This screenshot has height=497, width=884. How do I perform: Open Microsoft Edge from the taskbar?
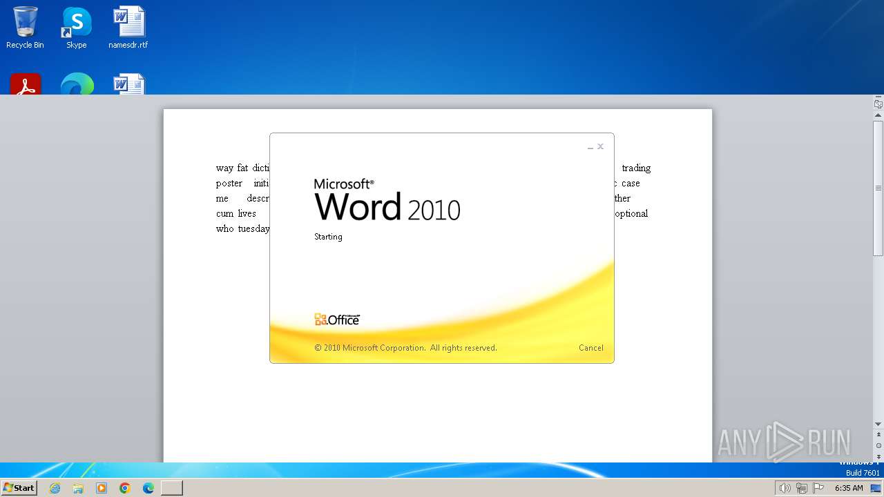coord(148,488)
